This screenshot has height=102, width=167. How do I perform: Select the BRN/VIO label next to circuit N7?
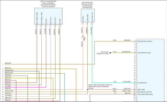[128, 93]
